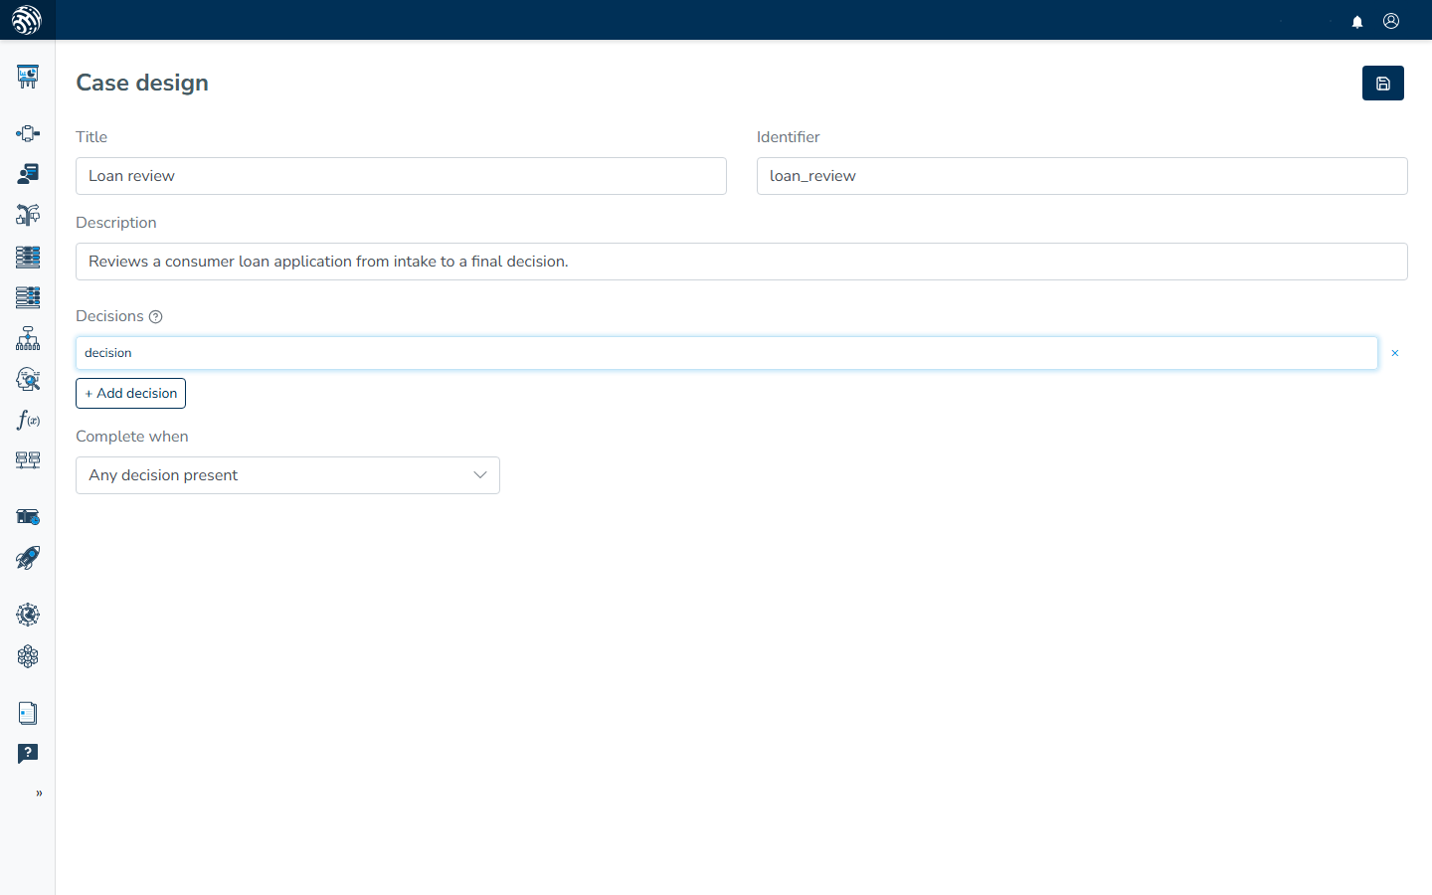Open the presentation board dashboard icon

[x=28, y=77]
